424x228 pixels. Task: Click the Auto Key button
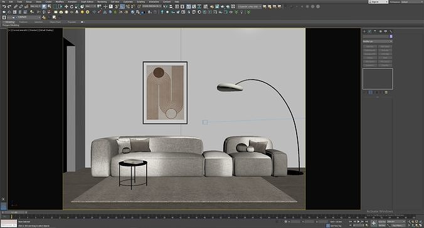(382, 222)
